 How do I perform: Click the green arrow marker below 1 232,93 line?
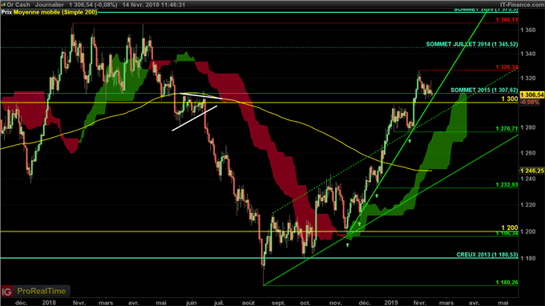pyautogui.click(x=377, y=196)
